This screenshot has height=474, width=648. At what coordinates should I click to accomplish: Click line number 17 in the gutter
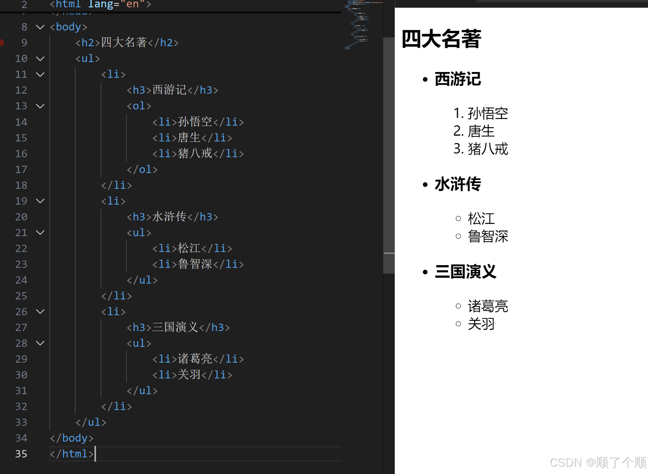point(21,170)
